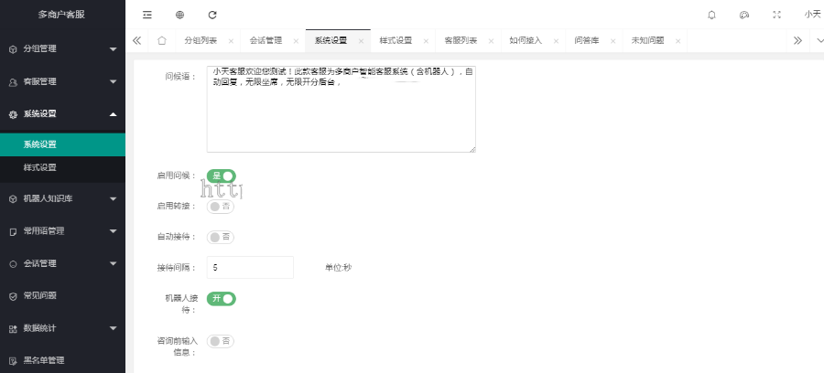This screenshot has height=373, width=824.
Task: Click the 问候语 textarea resize handle
Action: click(x=472, y=150)
